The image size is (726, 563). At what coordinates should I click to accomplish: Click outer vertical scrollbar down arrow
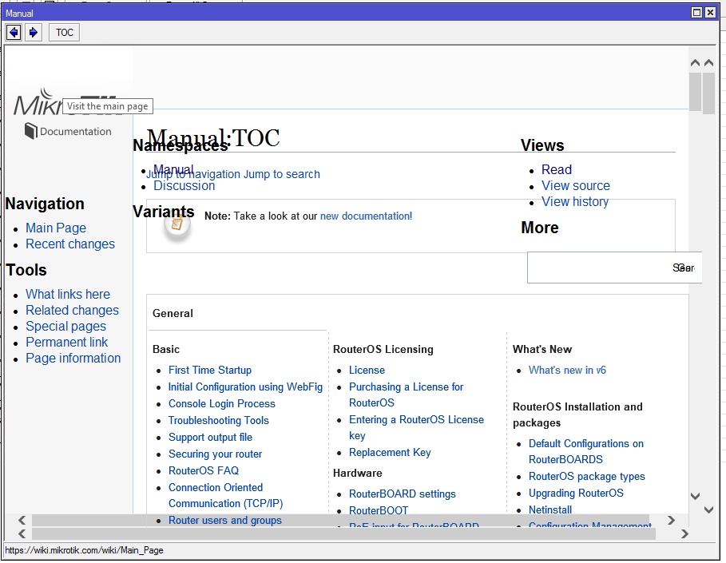click(709, 509)
